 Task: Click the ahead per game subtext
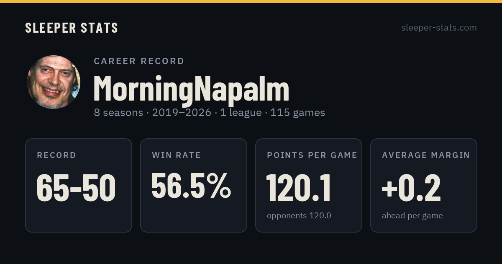click(x=412, y=216)
